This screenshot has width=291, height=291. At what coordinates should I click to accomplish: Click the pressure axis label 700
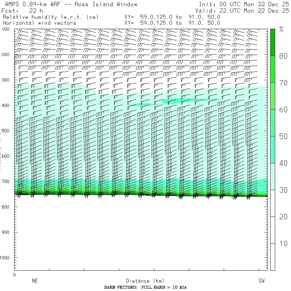[x=5, y=181]
